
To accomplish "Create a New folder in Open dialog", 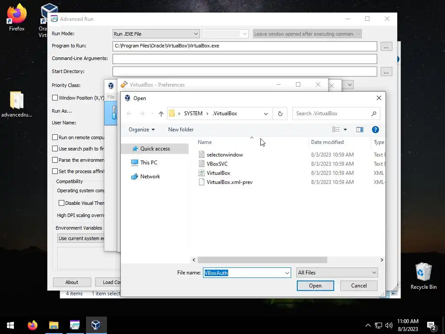I will [181, 130].
